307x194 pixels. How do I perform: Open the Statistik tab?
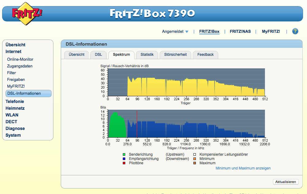tap(147, 55)
